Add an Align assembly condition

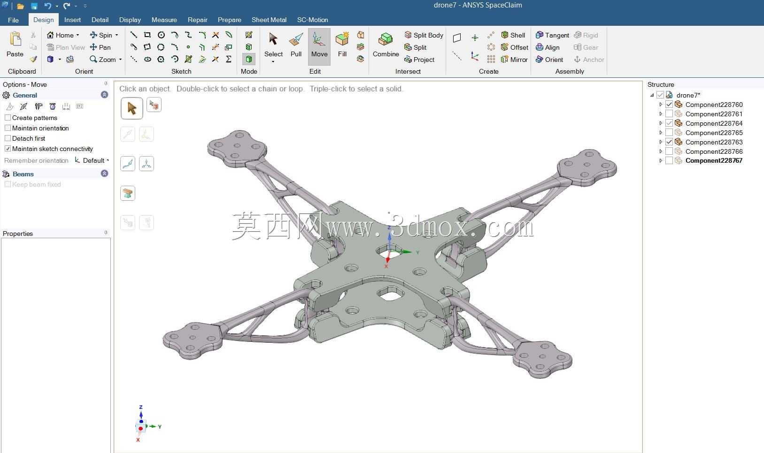[548, 47]
